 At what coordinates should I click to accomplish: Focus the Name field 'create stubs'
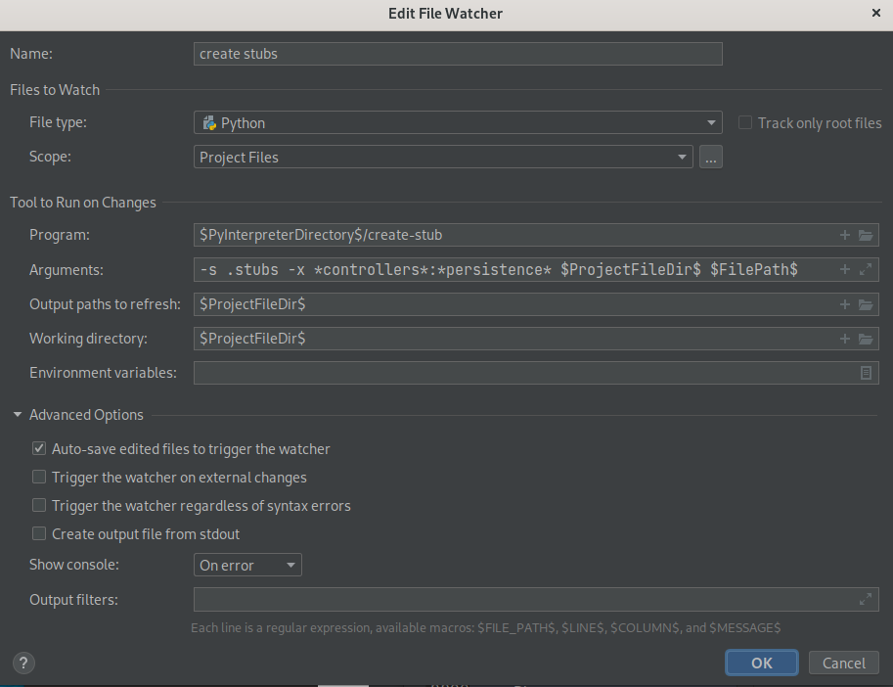[458, 54]
